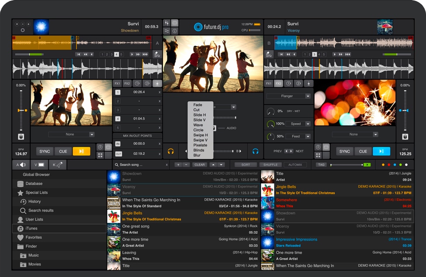Click the deck A pitch slider
The height and width of the screenshot is (277, 426).
(x=21, y=111)
